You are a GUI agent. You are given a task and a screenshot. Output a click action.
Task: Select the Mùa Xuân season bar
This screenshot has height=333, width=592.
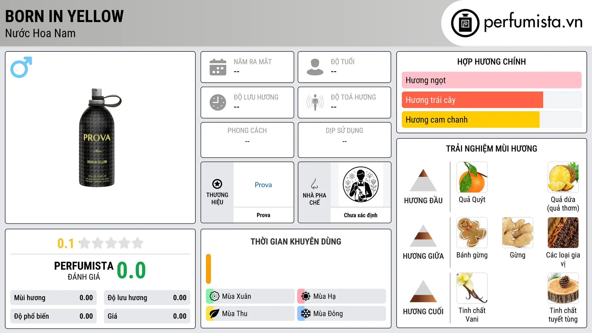[250, 296]
